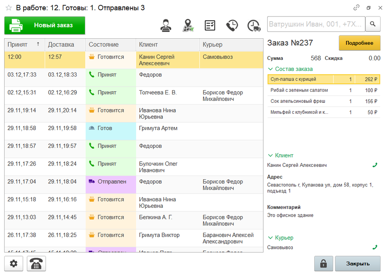The height and width of the screenshot is (276, 387).
Task: Open the couriers list person icon
Action: pyautogui.click(x=165, y=25)
